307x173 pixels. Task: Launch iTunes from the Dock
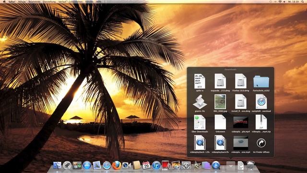156,165
